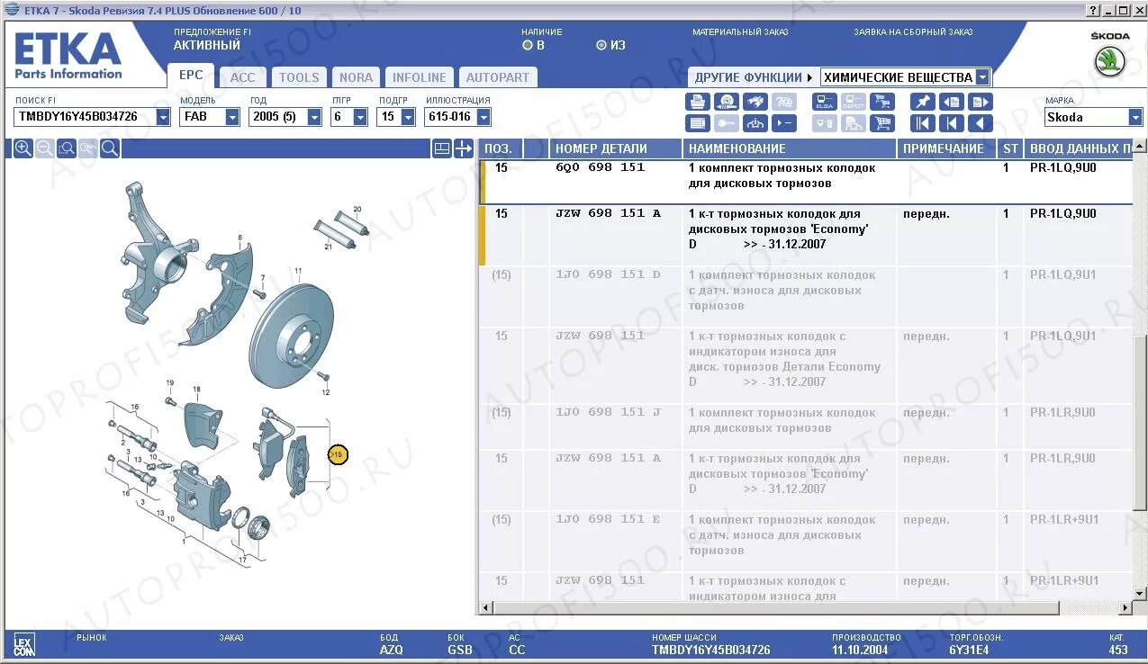Select greyed row 1J0 698 151 D
The height and width of the screenshot is (664, 1148).
click(806, 296)
